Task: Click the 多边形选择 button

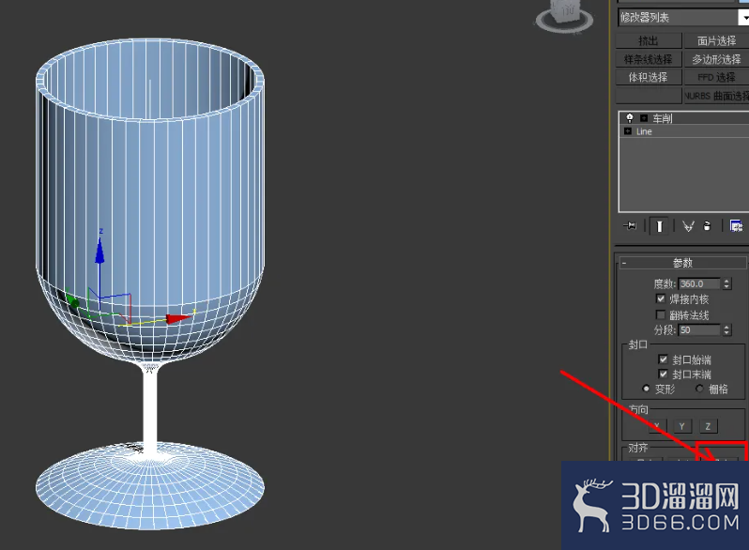Action: click(x=716, y=59)
